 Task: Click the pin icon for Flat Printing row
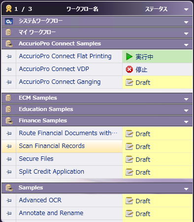click(x=9, y=57)
